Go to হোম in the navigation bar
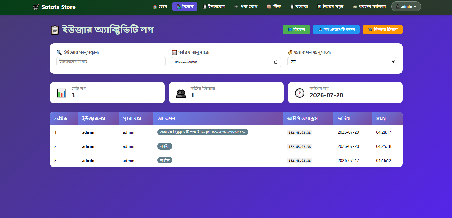The image size is (452, 218). click(160, 7)
